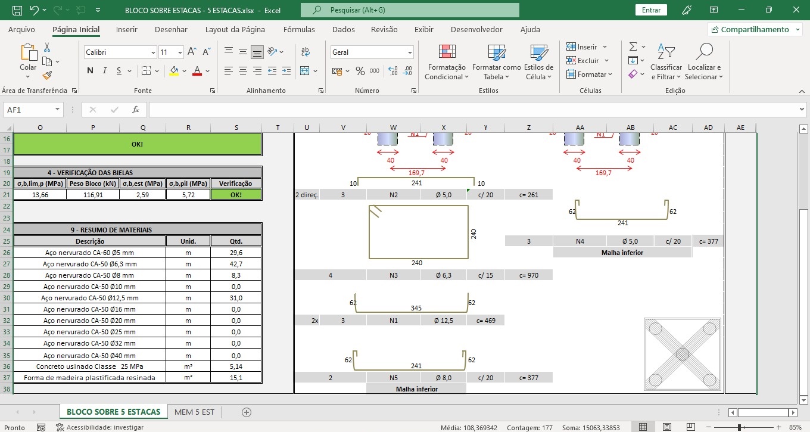Click the zoom slider at bottom right
810x432 pixels.
739,427
